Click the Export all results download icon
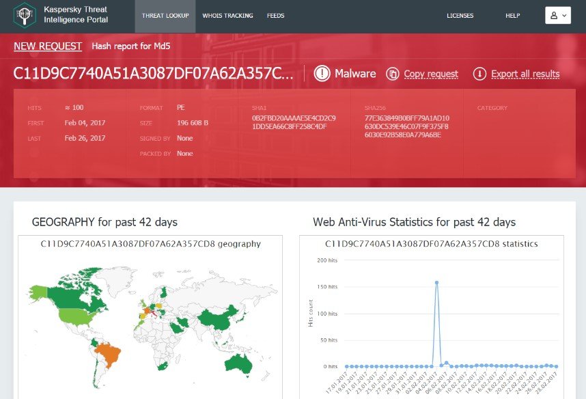 click(479, 74)
